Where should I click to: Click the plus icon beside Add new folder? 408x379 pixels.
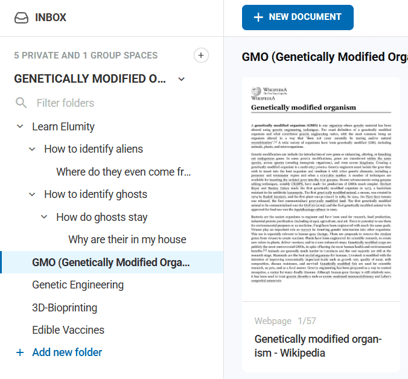pos(20,352)
